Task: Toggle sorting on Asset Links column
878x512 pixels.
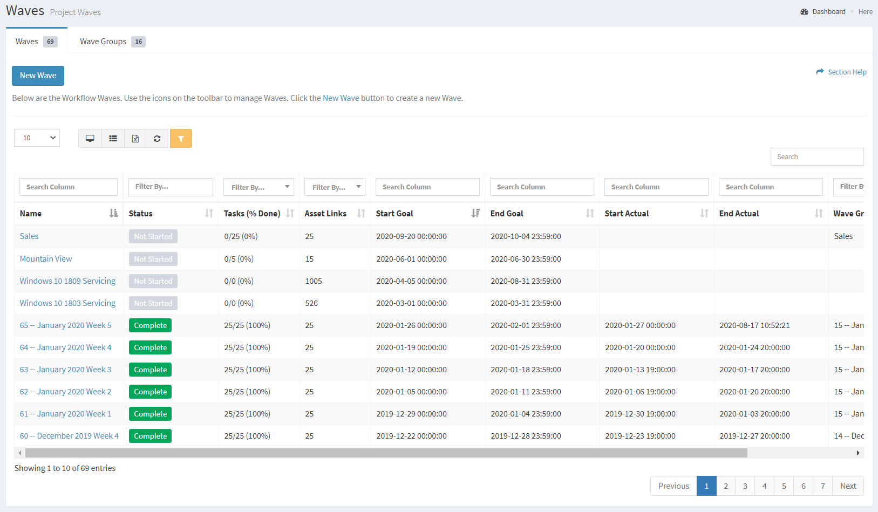Action: point(360,213)
